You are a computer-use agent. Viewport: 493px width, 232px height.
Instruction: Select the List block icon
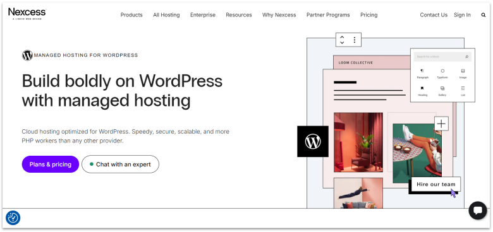point(463,88)
